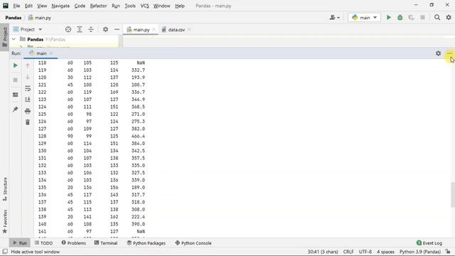Screen dimensions: 455x256
Task: Toggle soft-wrap in Run output
Action: pos(28,88)
